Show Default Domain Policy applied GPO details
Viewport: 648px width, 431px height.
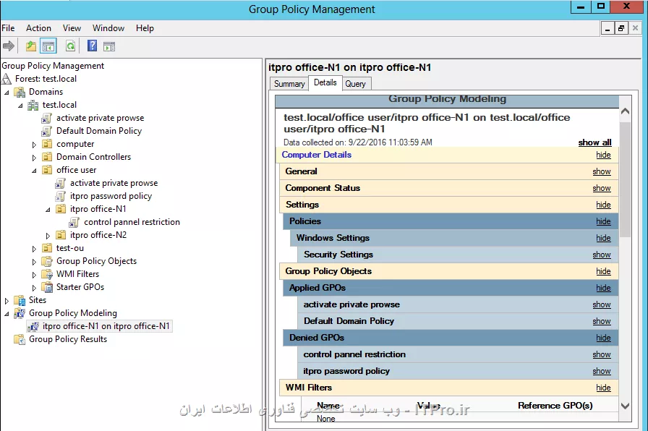point(602,321)
